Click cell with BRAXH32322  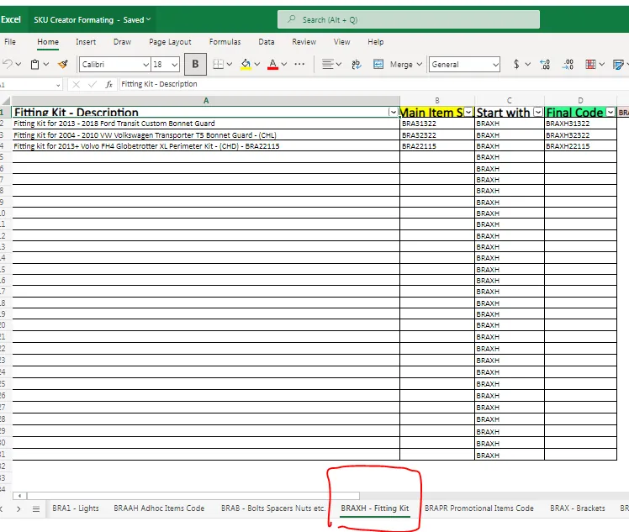click(x=580, y=135)
